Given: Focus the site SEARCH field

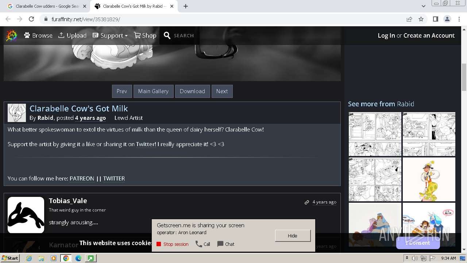Looking at the screenshot, I should tap(184, 35).
